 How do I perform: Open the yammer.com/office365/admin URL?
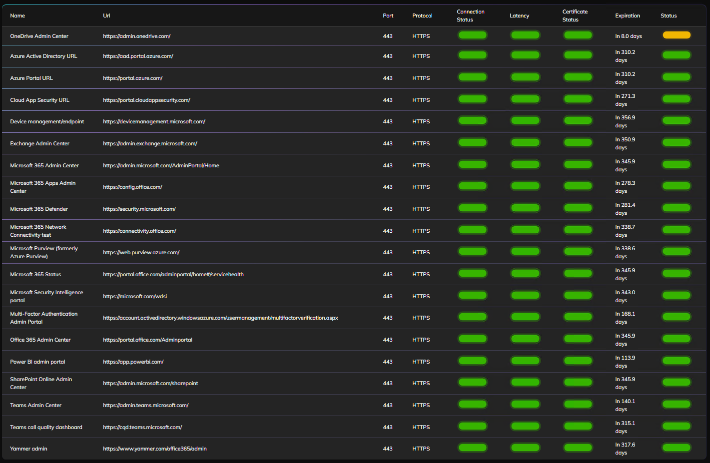pyautogui.click(x=155, y=449)
